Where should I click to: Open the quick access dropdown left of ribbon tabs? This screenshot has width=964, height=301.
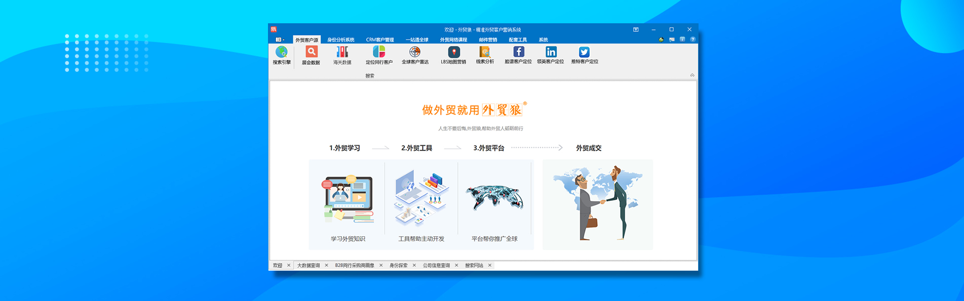(280, 39)
